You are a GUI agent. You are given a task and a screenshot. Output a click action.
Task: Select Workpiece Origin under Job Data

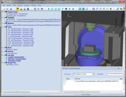point(15,61)
